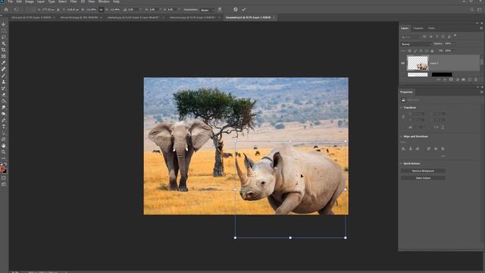485x273 pixels.
Task: Click the Layers tab
Action: pos(405,28)
